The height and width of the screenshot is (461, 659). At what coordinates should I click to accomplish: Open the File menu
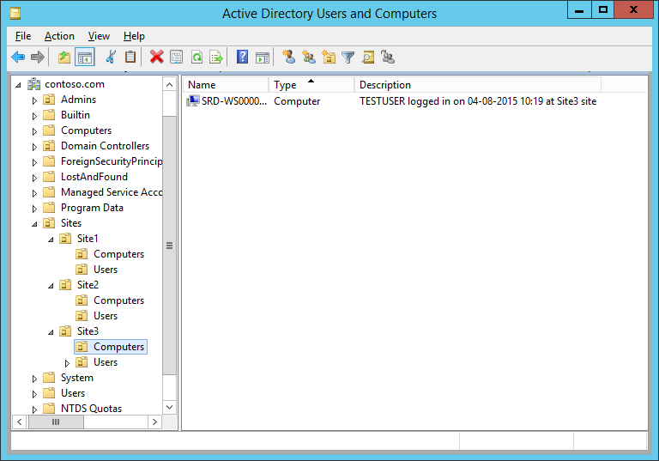(x=23, y=36)
